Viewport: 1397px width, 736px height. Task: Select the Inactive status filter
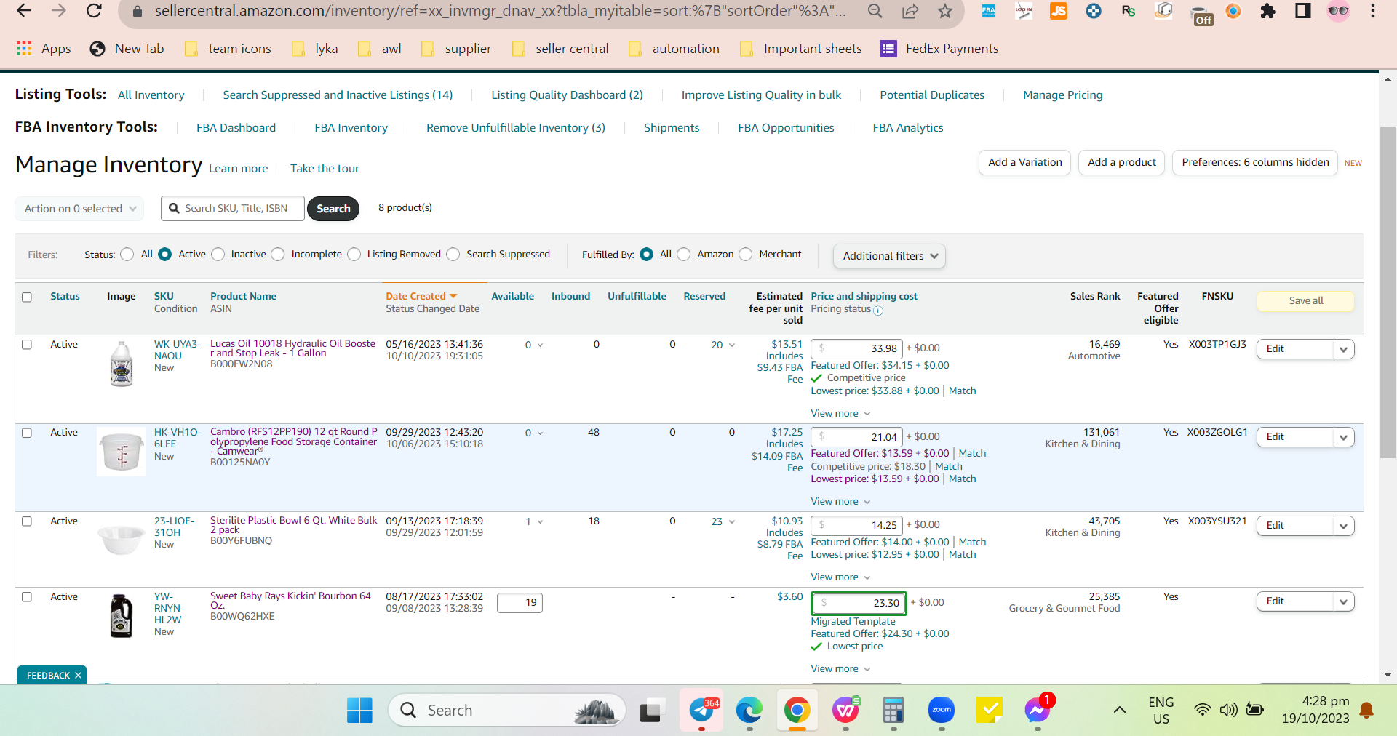point(218,255)
